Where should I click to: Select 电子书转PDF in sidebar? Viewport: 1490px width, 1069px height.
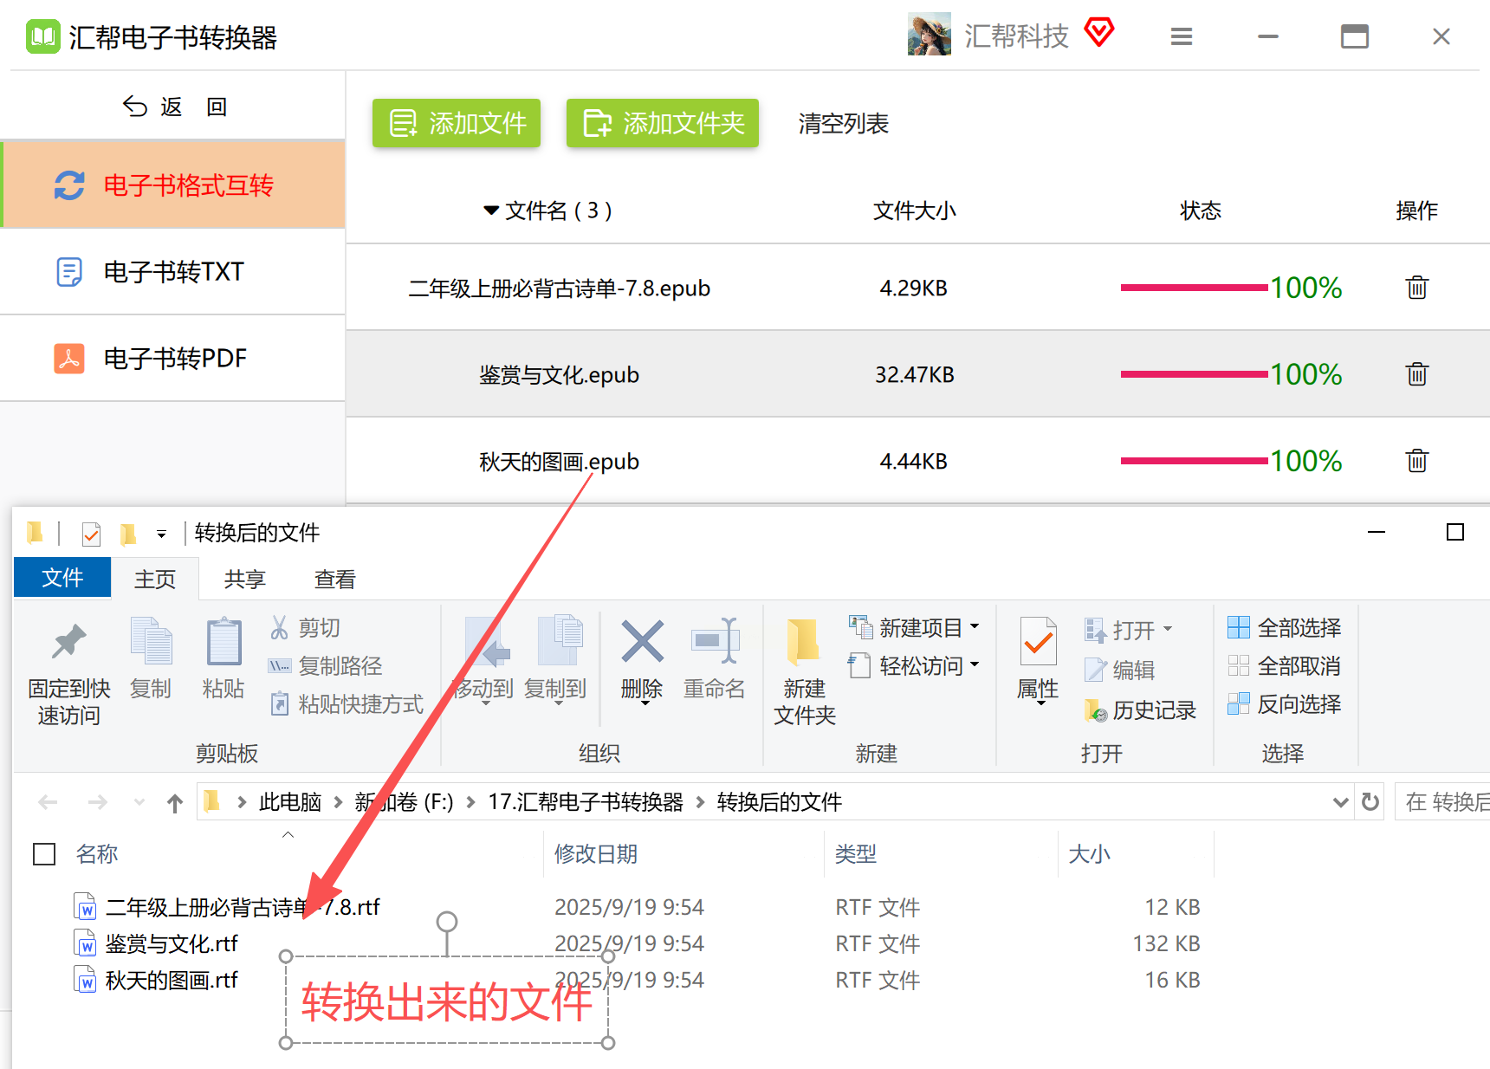tap(173, 359)
